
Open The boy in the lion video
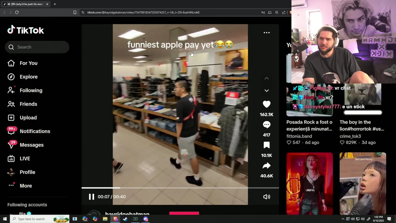click(362, 125)
